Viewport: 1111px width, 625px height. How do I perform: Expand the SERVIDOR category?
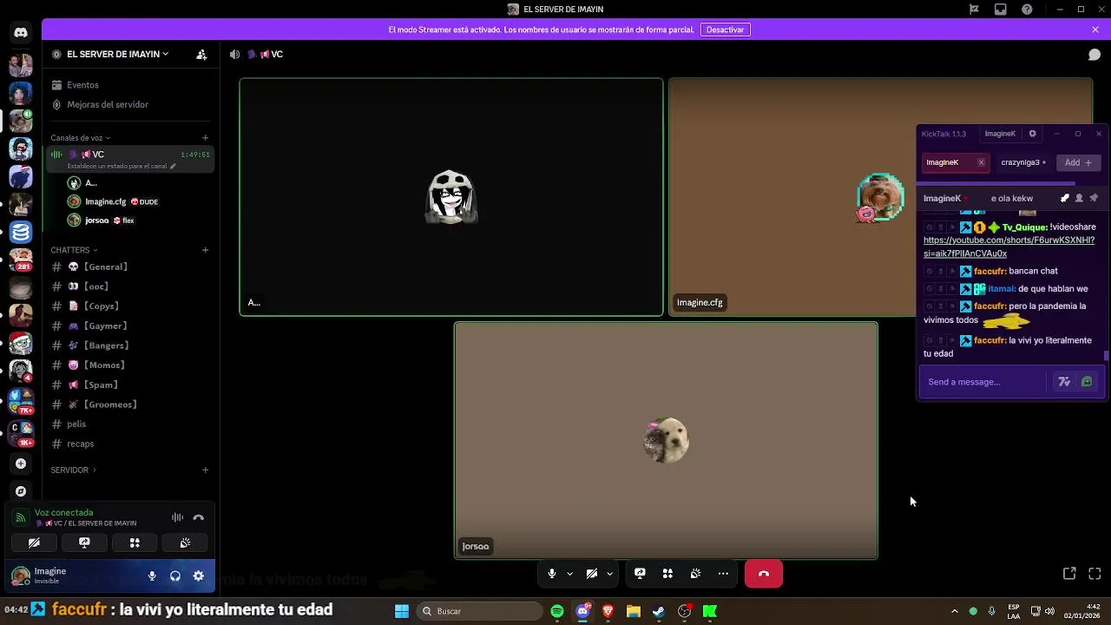[x=73, y=470]
